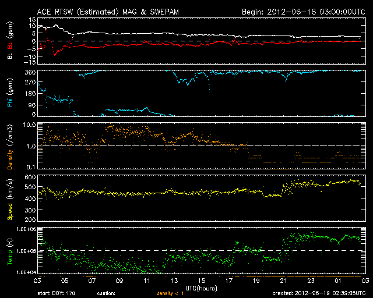This screenshot has height=298, width=373.
Task: Click the 11 hour label on the time axis
Action: (x=147, y=281)
